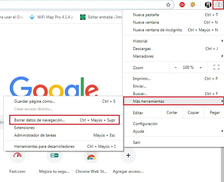Choose Imprimir... from menu
This screenshot has height=182, width=224.
173,79
